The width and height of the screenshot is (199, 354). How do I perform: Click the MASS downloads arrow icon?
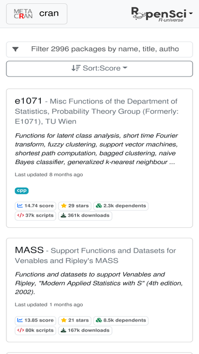64,330
